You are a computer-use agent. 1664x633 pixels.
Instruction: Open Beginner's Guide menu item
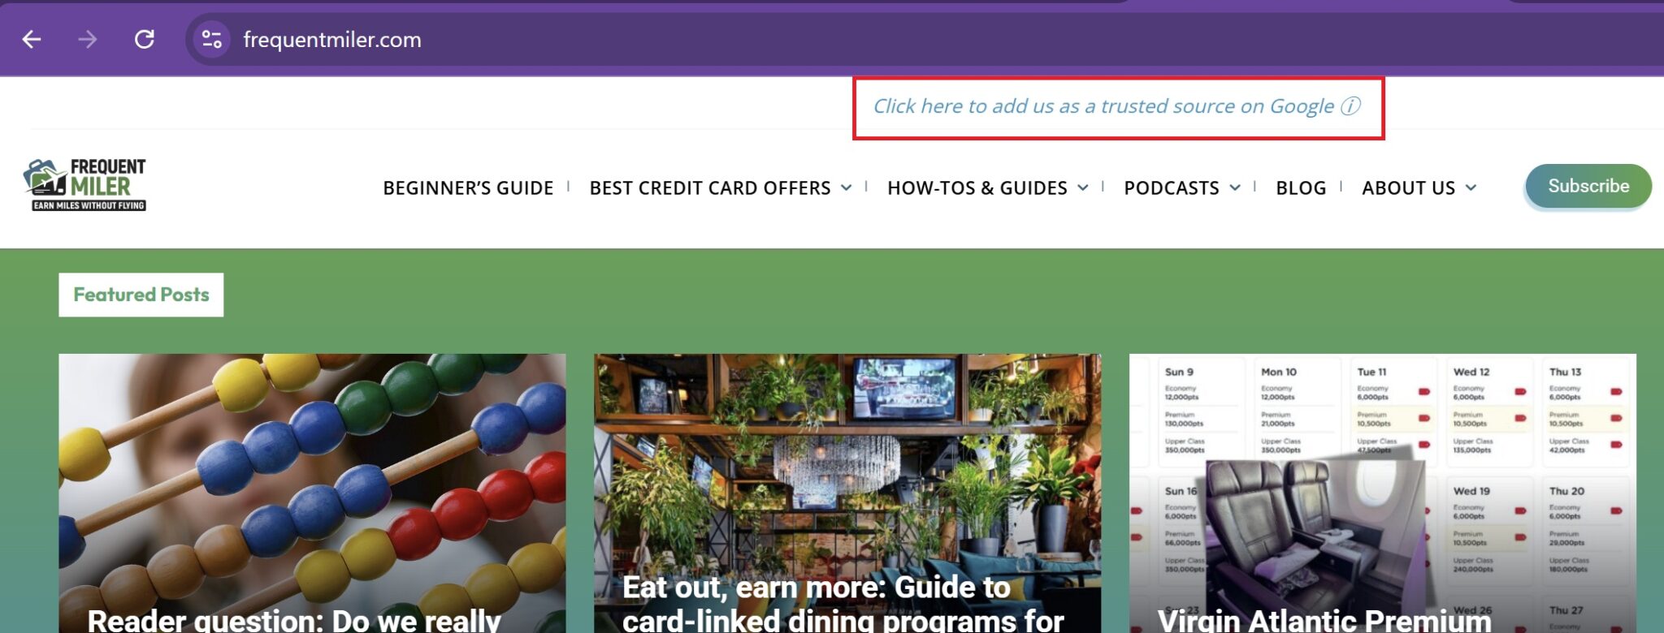pyautogui.click(x=468, y=187)
